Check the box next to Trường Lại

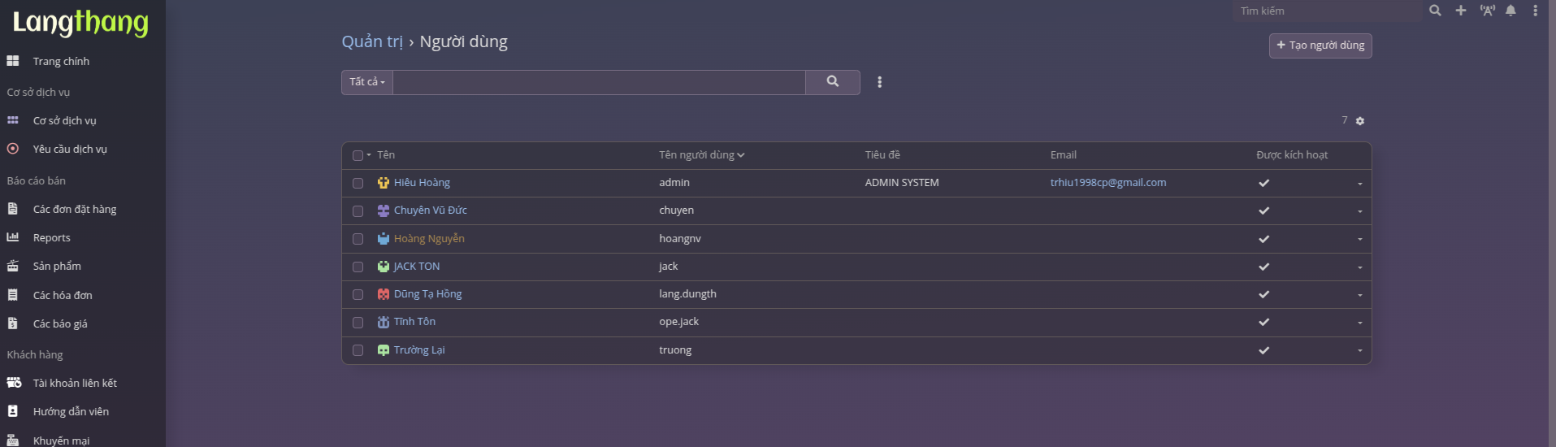(x=358, y=351)
